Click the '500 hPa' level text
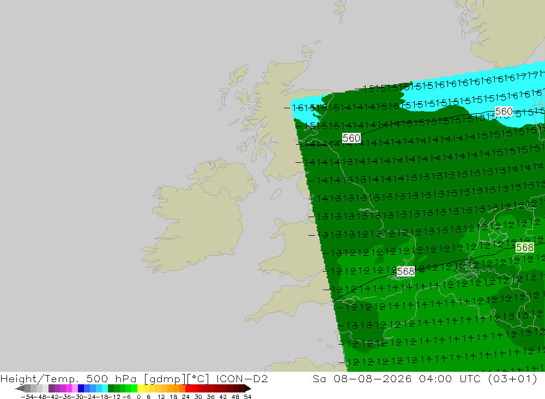Screen dimensions: 545x399 click(111, 379)
